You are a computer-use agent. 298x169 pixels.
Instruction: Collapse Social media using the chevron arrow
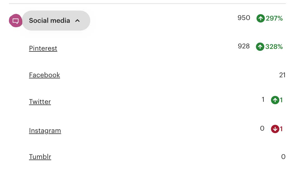[x=77, y=21]
